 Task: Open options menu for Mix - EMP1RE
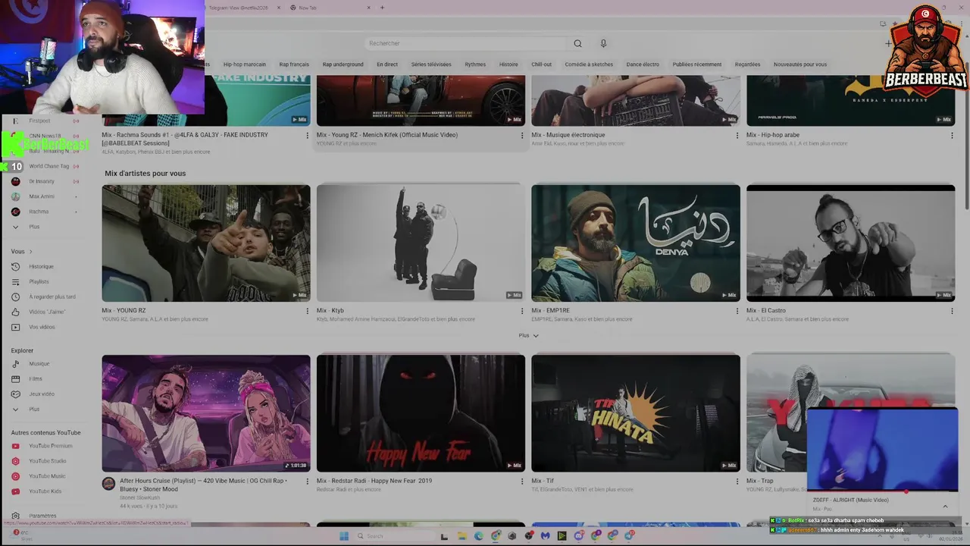coord(737,311)
